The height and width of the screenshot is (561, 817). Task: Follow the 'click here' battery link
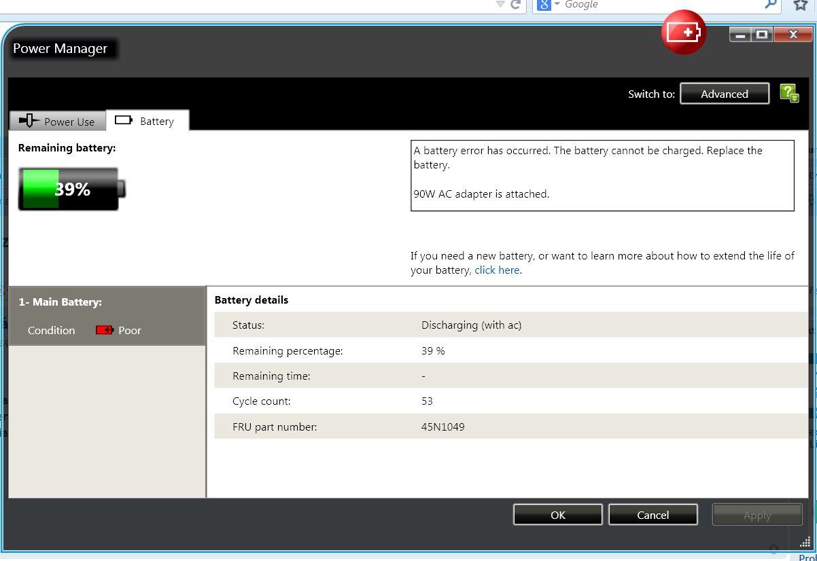coord(498,270)
